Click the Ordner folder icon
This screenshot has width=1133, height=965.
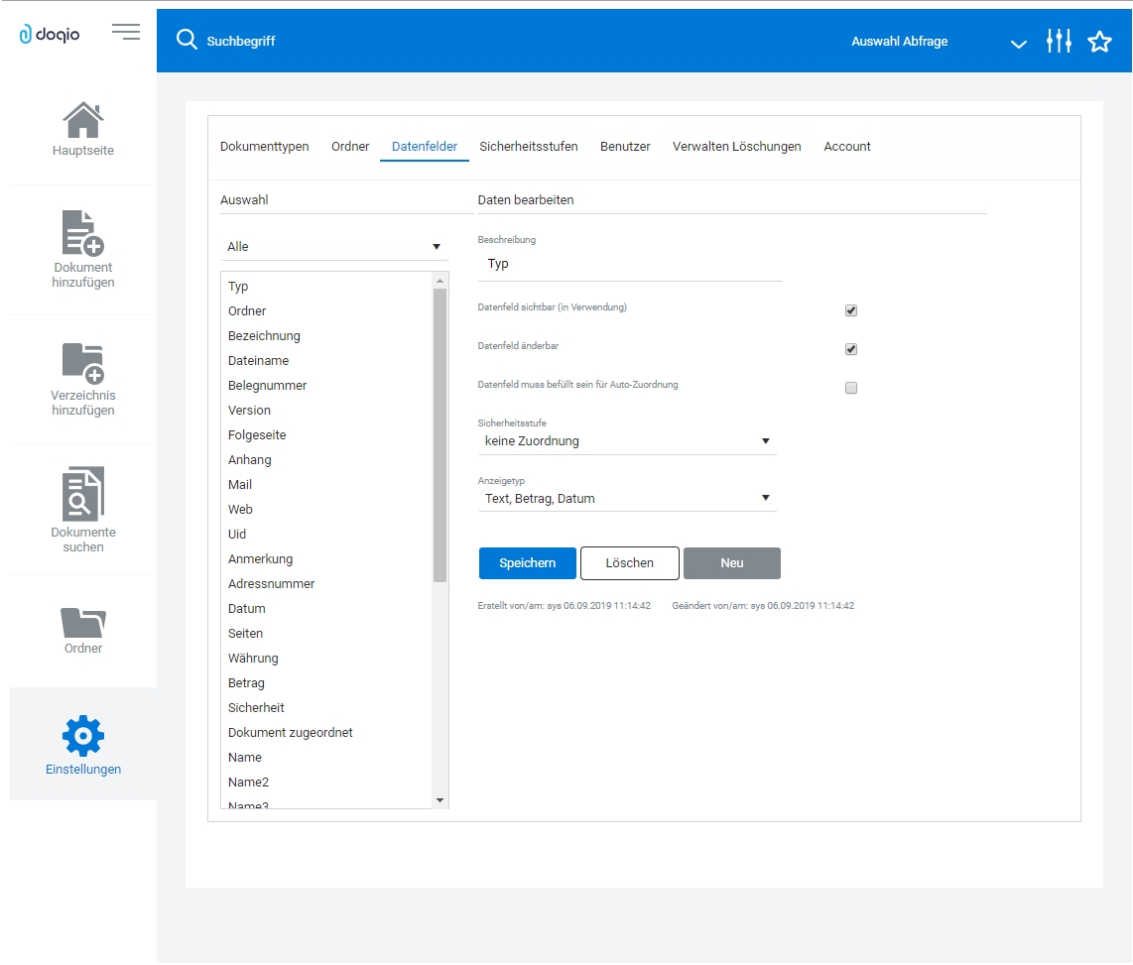tap(82, 620)
